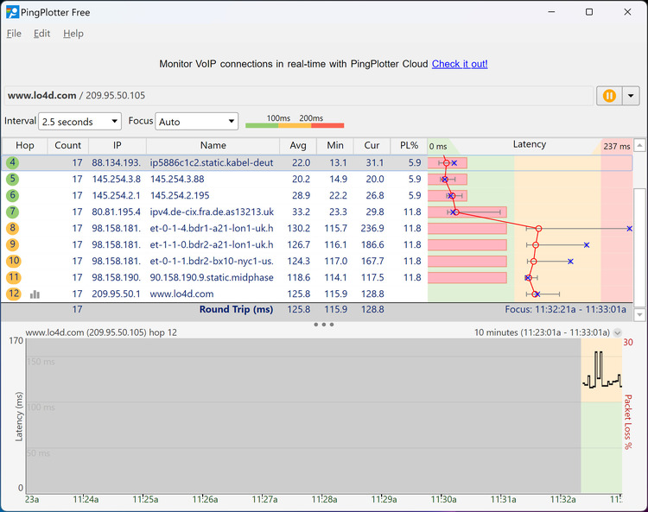Click the hop 12 timeline graph title

[x=101, y=332]
